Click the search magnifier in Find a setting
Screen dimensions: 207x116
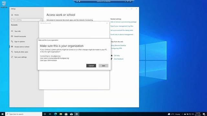pos(40,20)
